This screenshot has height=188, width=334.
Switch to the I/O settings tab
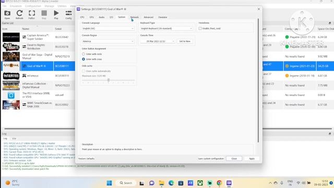[x=111, y=17]
